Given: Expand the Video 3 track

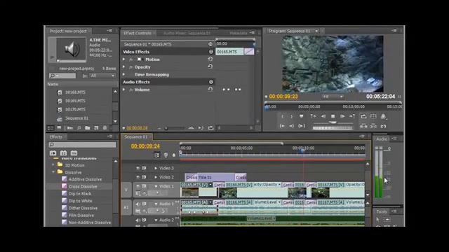Looking at the screenshot, I should click(x=156, y=168).
